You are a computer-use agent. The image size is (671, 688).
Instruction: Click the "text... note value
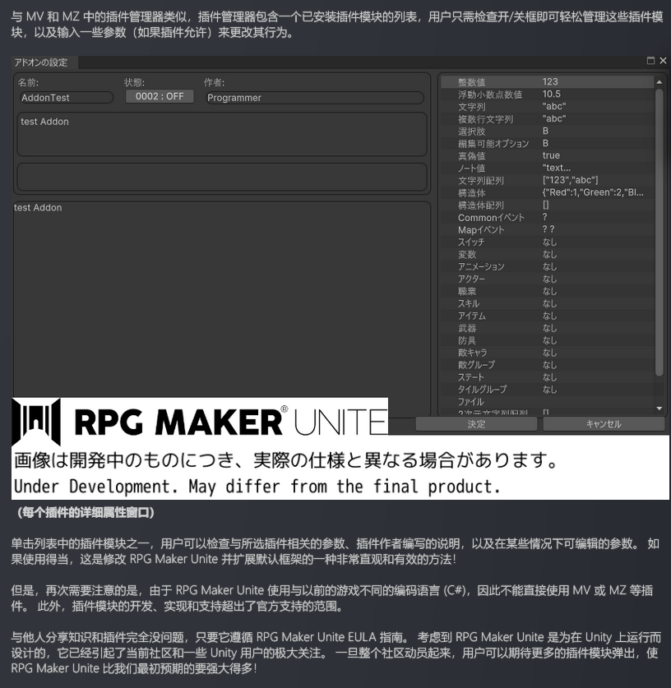pyautogui.click(x=557, y=168)
